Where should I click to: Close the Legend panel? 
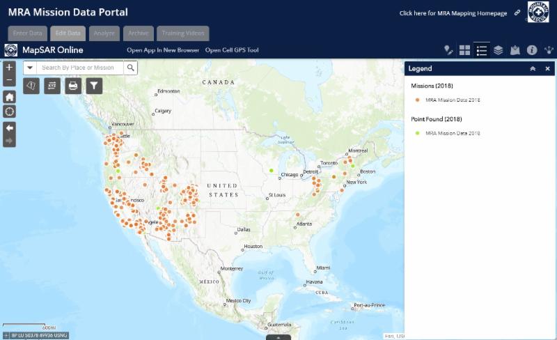pyautogui.click(x=547, y=69)
